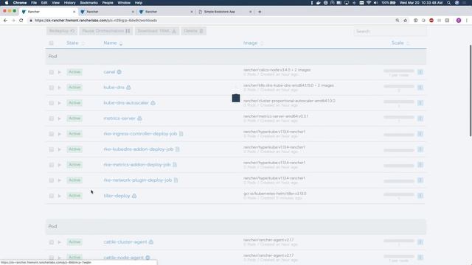Viewport: 472px width, 265px height.
Task: Click the Pause Orchestration button
Action: click(x=106, y=31)
